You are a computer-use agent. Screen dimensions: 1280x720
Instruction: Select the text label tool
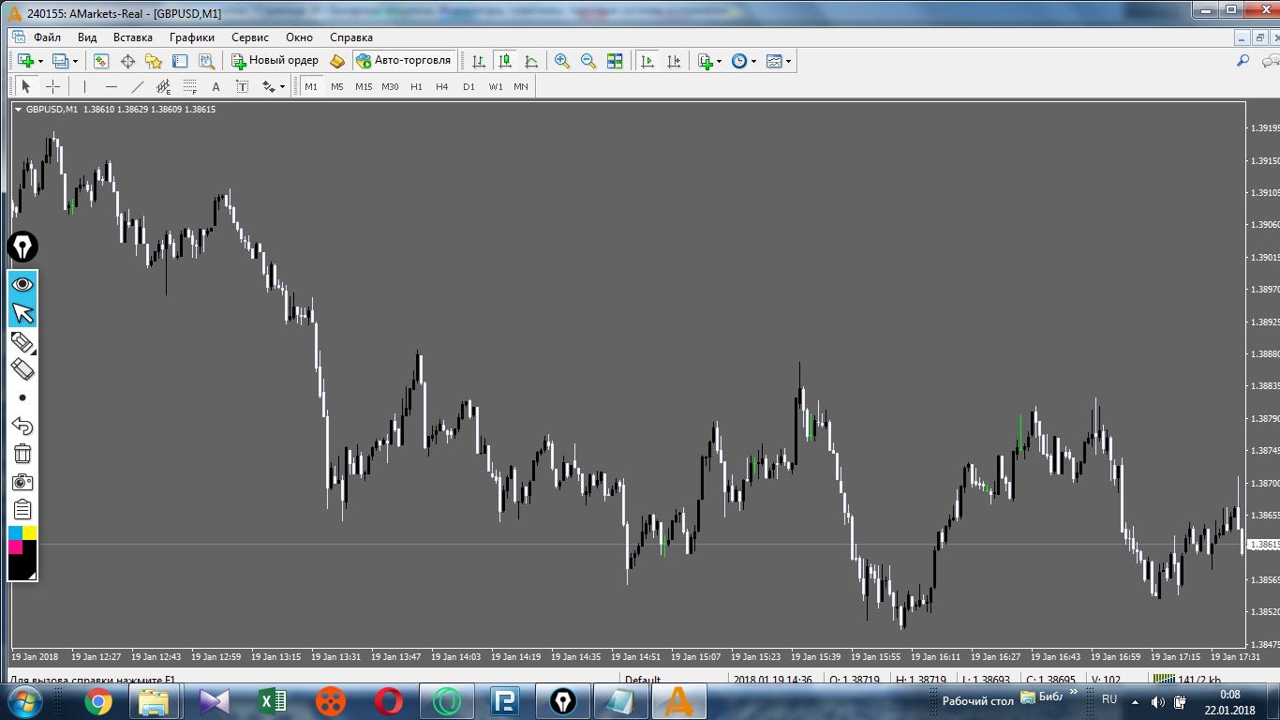pyautogui.click(x=242, y=86)
